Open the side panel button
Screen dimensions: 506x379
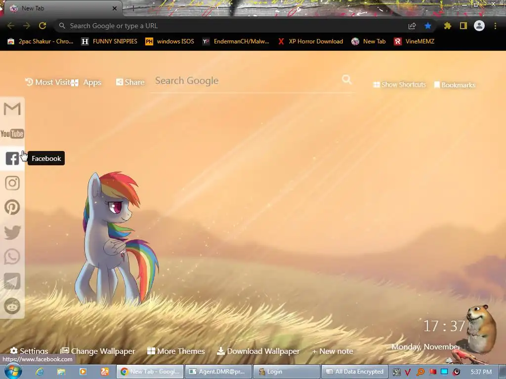click(x=464, y=26)
